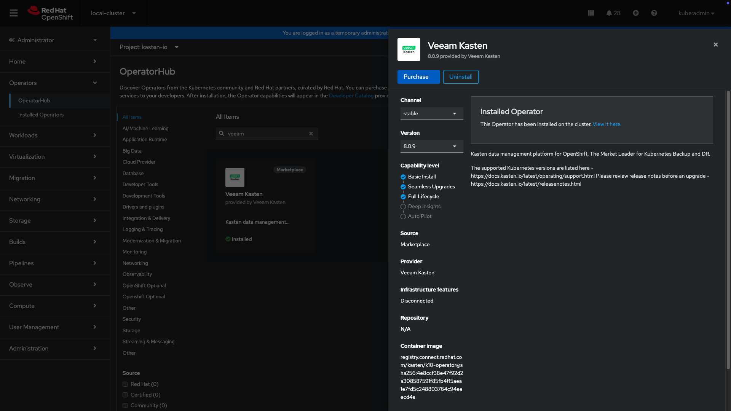
Task: Open the Channel stable dropdown
Action: pos(431,114)
